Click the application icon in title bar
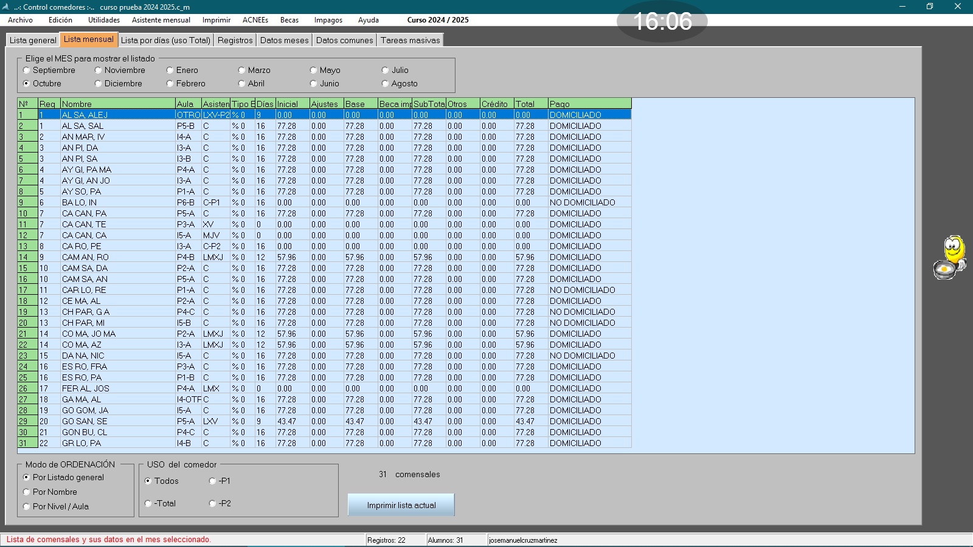 pyautogui.click(x=6, y=7)
